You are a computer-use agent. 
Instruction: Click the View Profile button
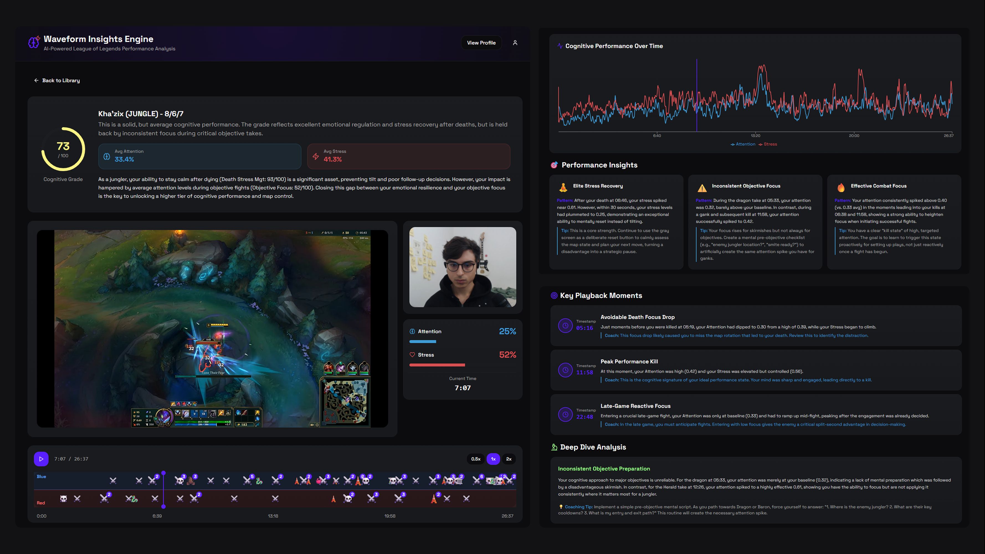(x=481, y=43)
